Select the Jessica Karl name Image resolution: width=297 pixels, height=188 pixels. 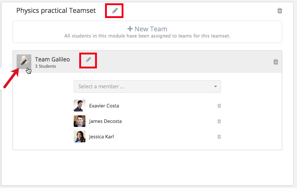[101, 137]
